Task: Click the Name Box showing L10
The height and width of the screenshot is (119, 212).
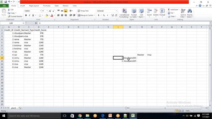Action: [x=11, y=23]
